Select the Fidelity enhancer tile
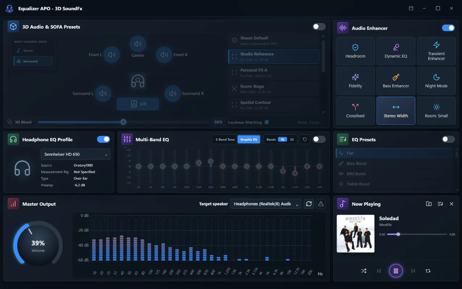The image size is (462, 289). tap(355, 81)
